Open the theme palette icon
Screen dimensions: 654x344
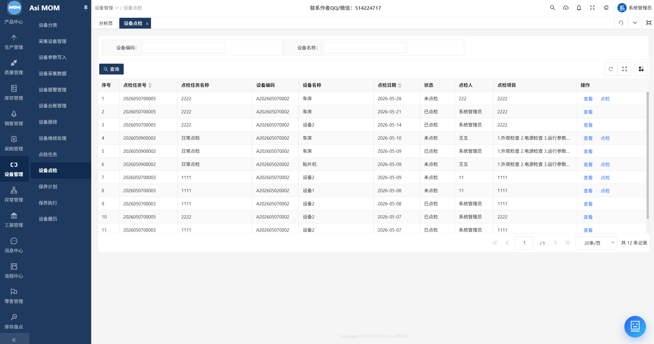pos(606,8)
